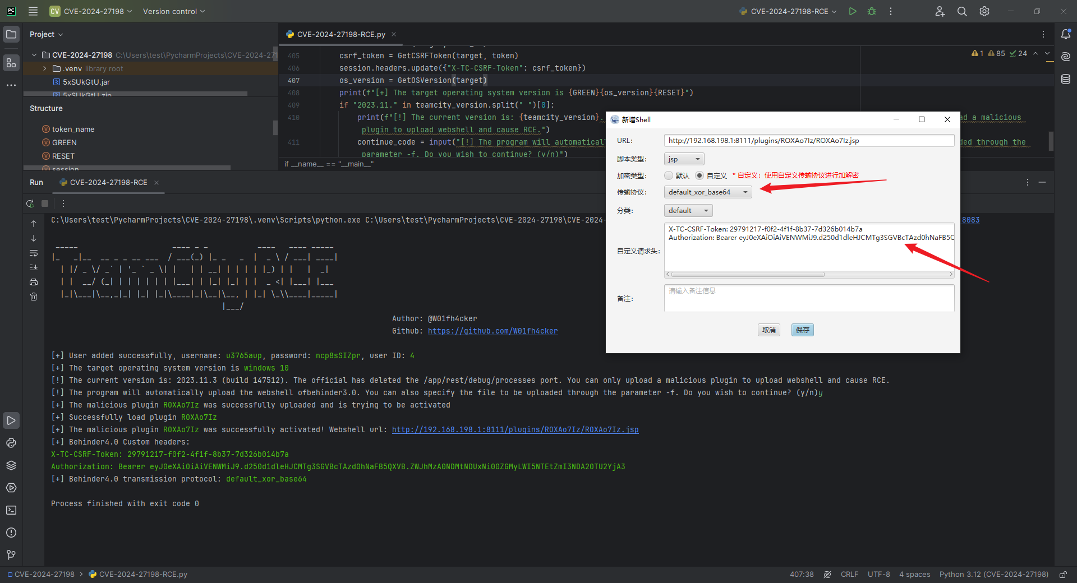Screen dimensions: 1077x583
Task: Select GREEN variable in Structure panel
Action: tap(64, 142)
